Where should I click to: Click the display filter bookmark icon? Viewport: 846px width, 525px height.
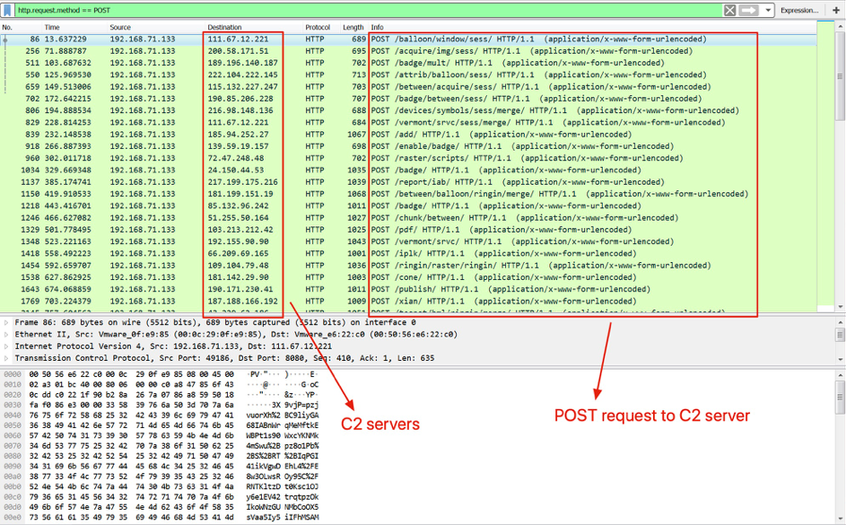pos(7,10)
